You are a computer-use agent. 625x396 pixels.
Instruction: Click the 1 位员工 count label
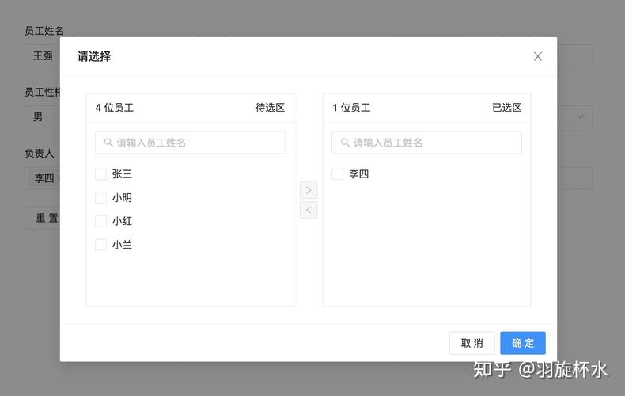click(x=351, y=108)
